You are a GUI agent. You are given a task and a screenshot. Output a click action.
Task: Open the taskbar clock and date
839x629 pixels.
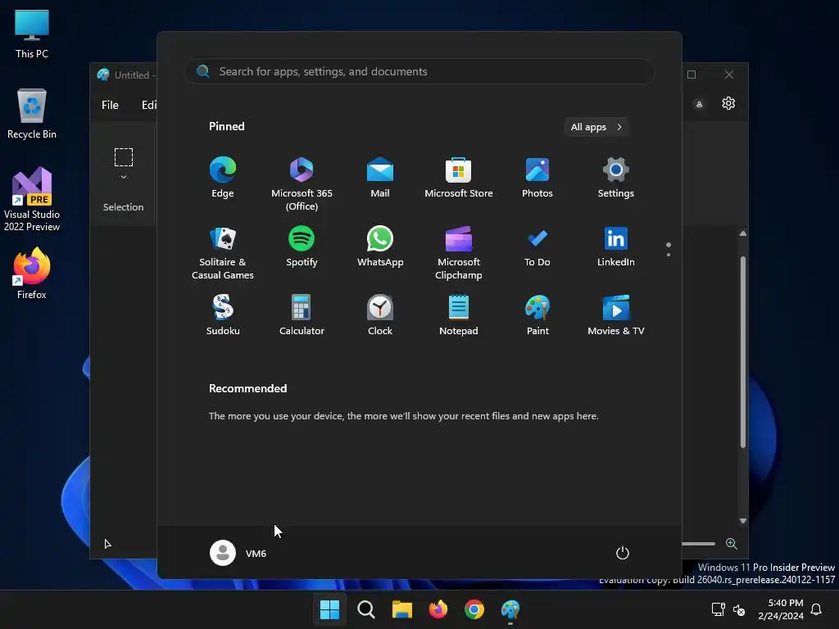781,609
